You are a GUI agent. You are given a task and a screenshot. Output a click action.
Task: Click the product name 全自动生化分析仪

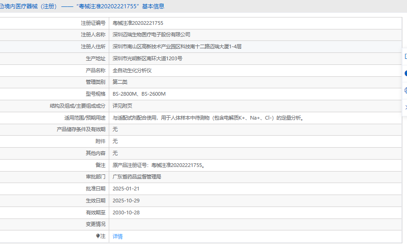(x=132, y=70)
